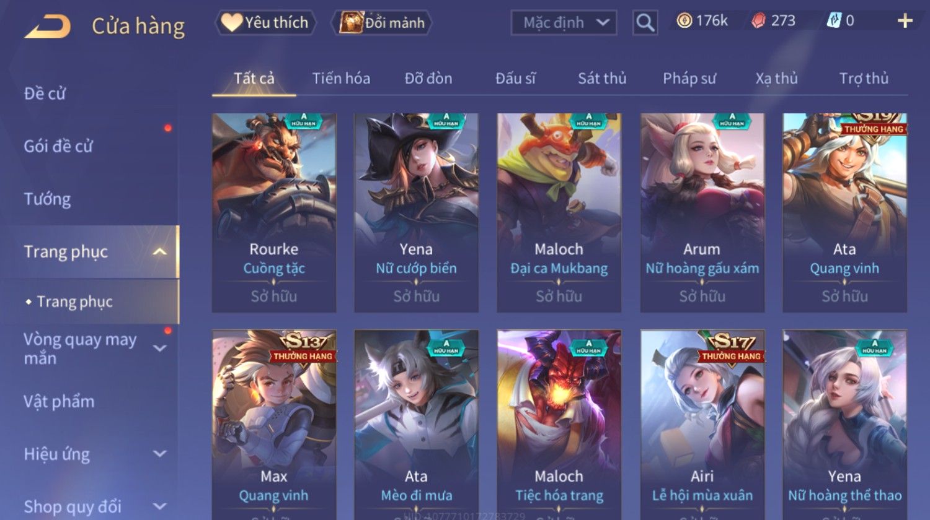Select Arum Nữ hoàng gấu xám skin
The image size is (930, 520).
coord(702,212)
